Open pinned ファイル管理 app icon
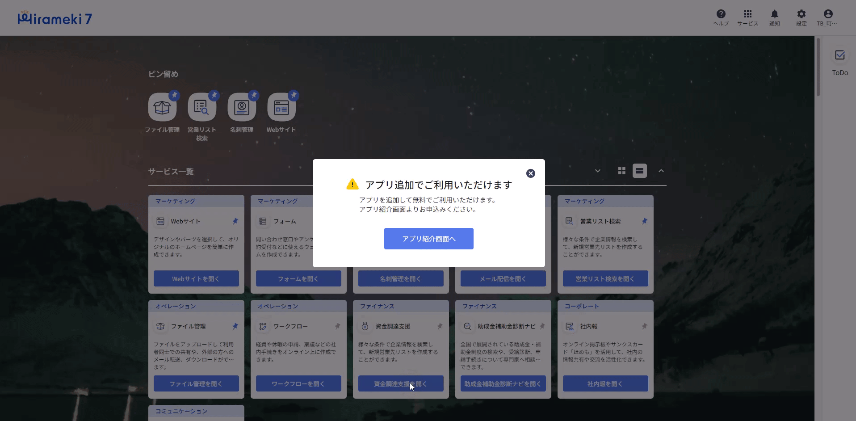 tap(162, 107)
